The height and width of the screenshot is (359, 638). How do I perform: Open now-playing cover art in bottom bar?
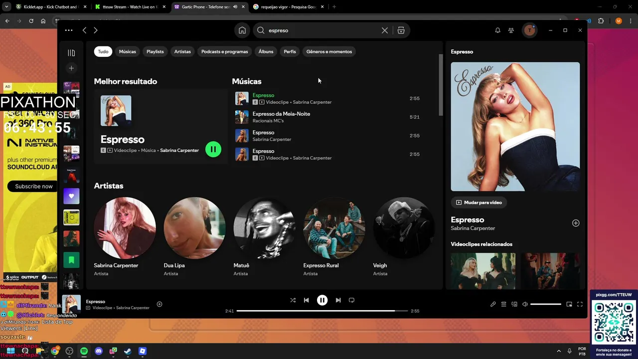71,304
